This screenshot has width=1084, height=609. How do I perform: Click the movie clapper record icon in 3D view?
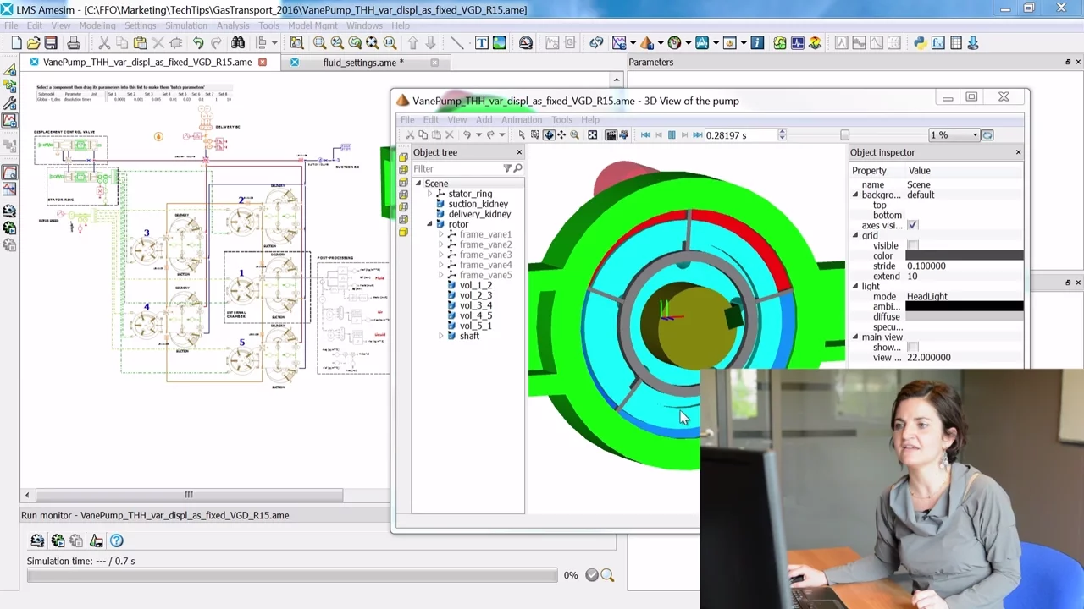pyautogui.click(x=611, y=135)
